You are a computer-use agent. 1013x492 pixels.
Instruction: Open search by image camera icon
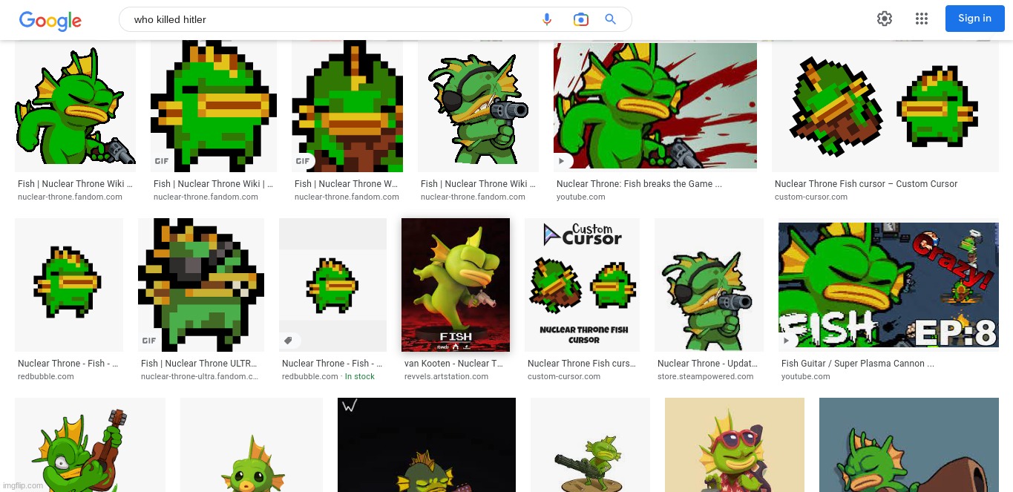(580, 19)
